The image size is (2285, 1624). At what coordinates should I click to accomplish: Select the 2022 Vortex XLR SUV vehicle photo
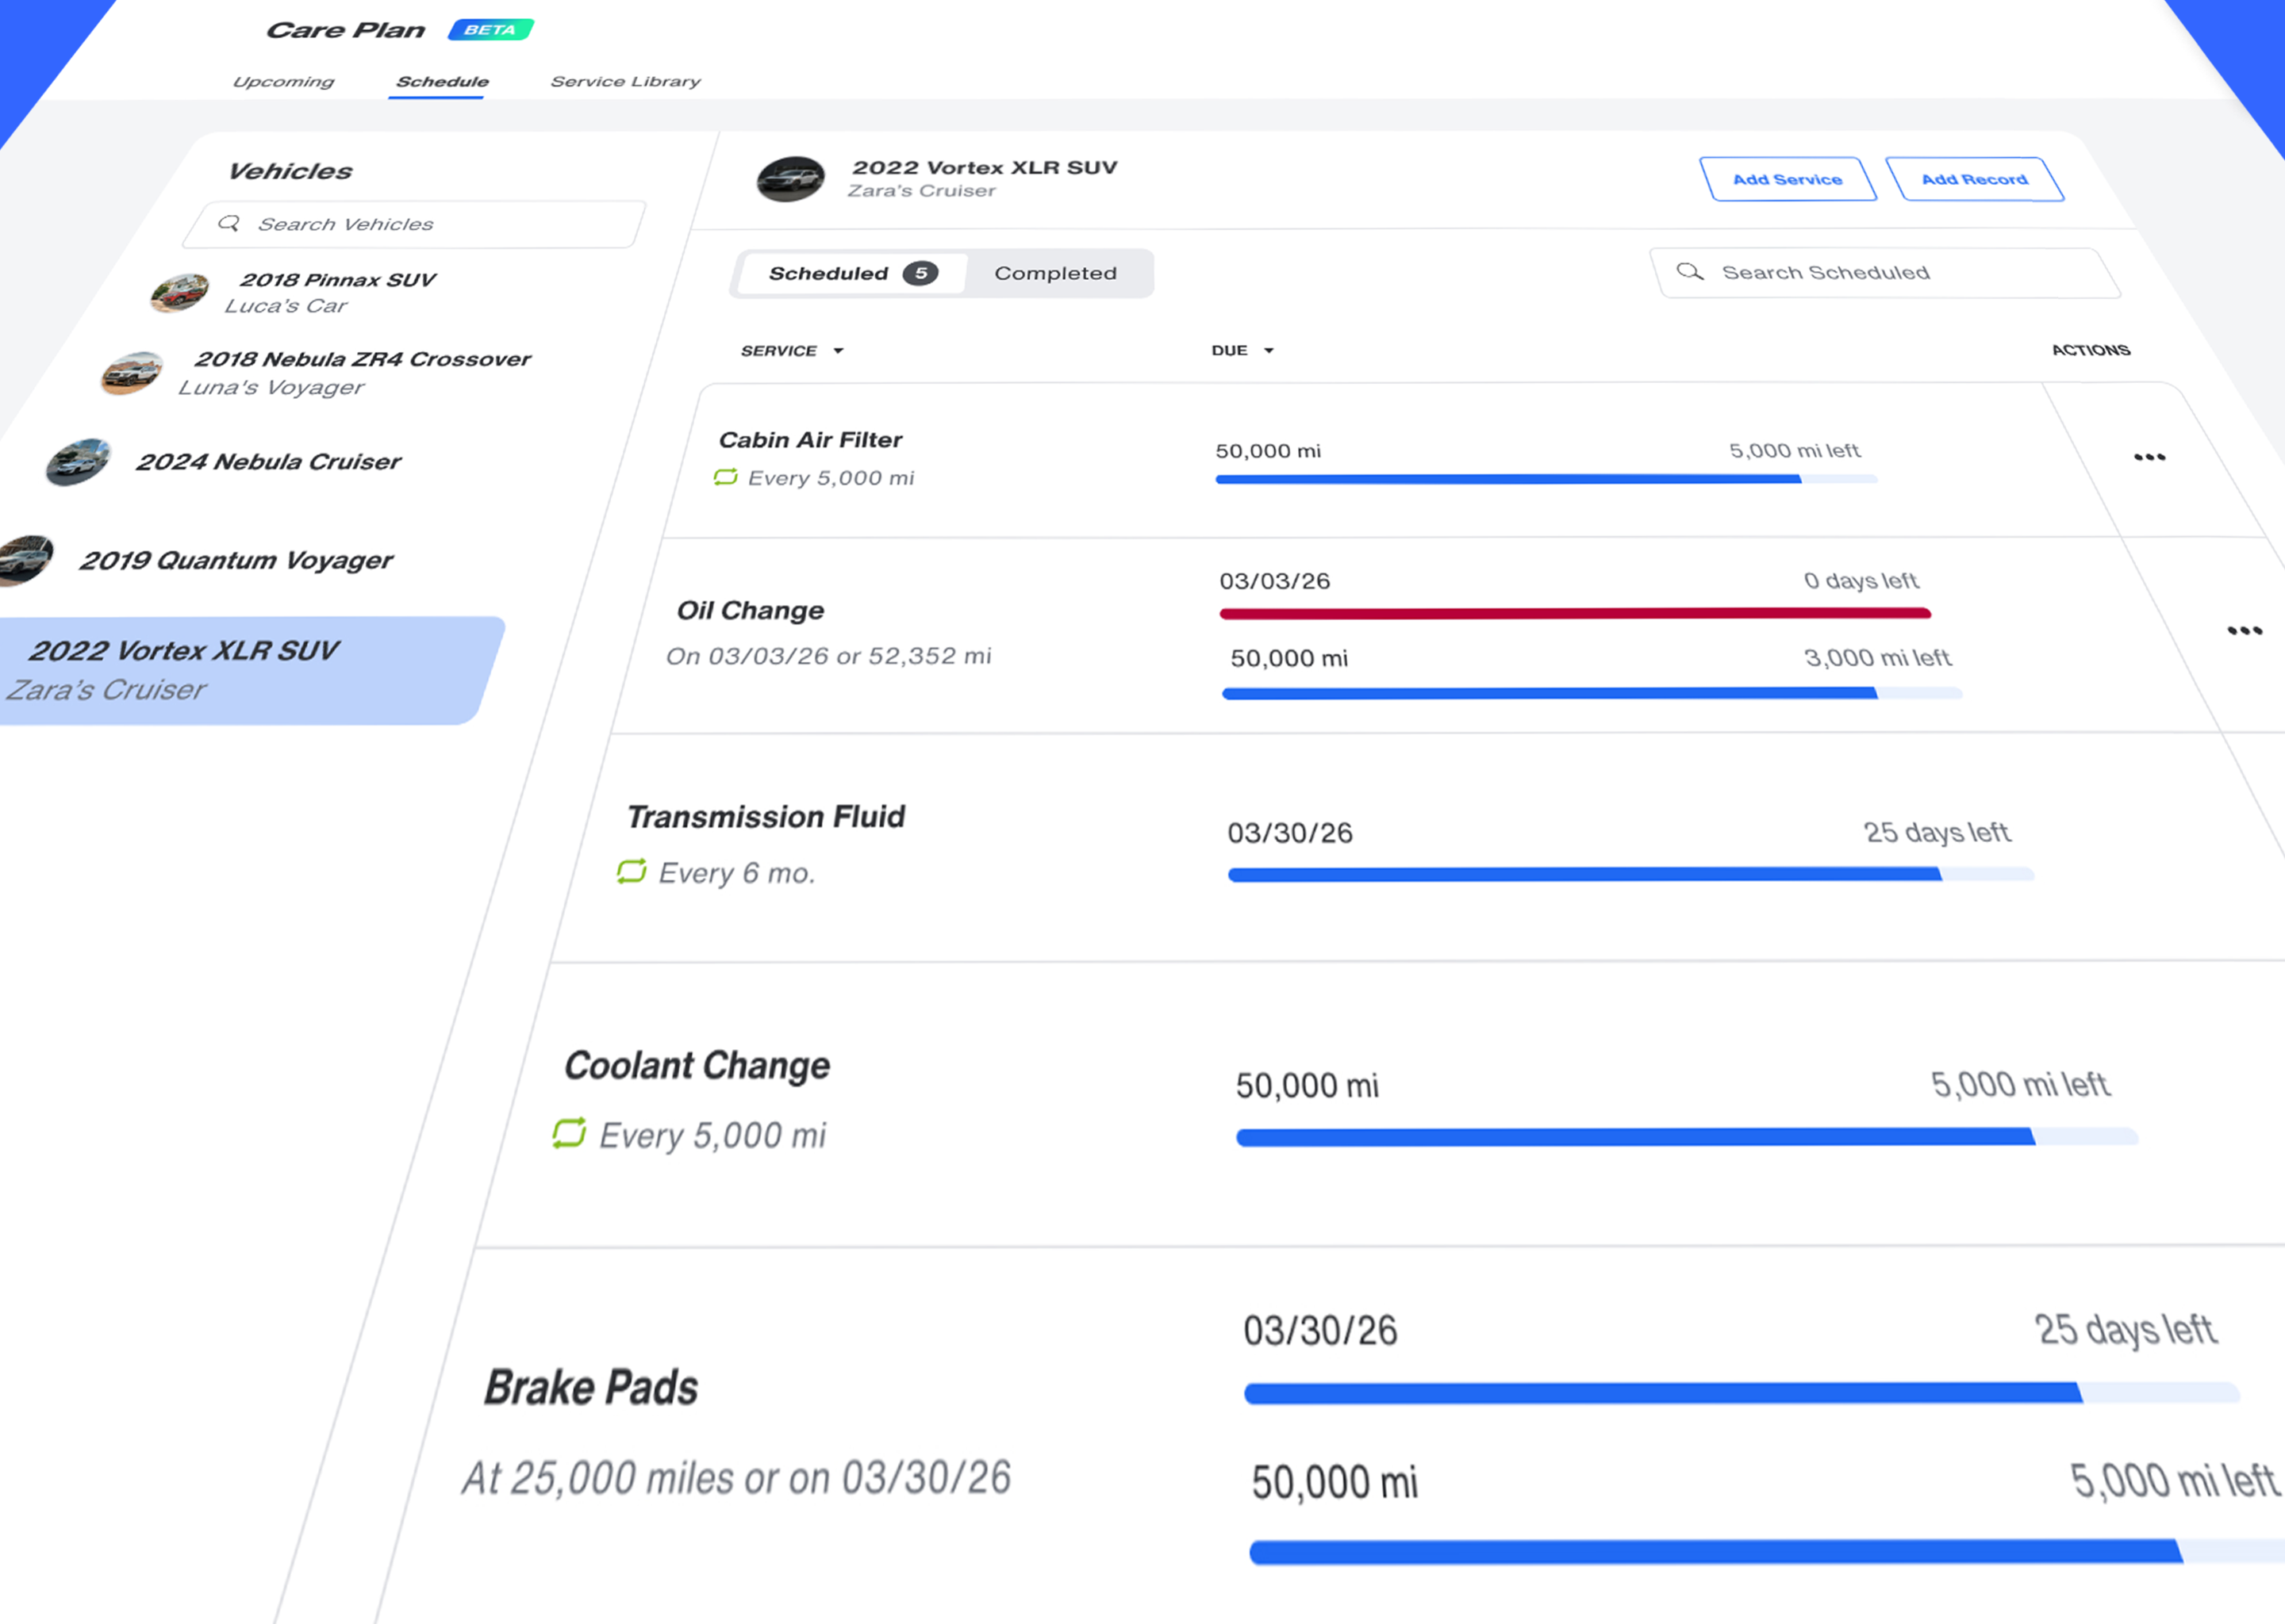tap(789, 178)
